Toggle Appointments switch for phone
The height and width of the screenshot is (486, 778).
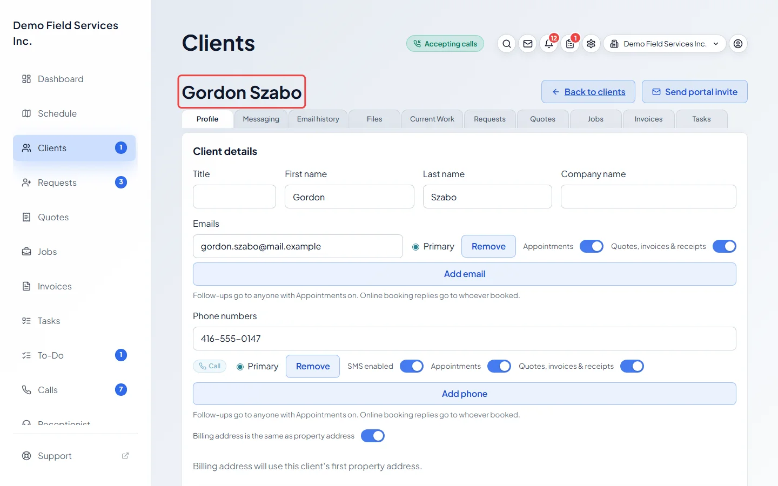(x=499, y=366)
